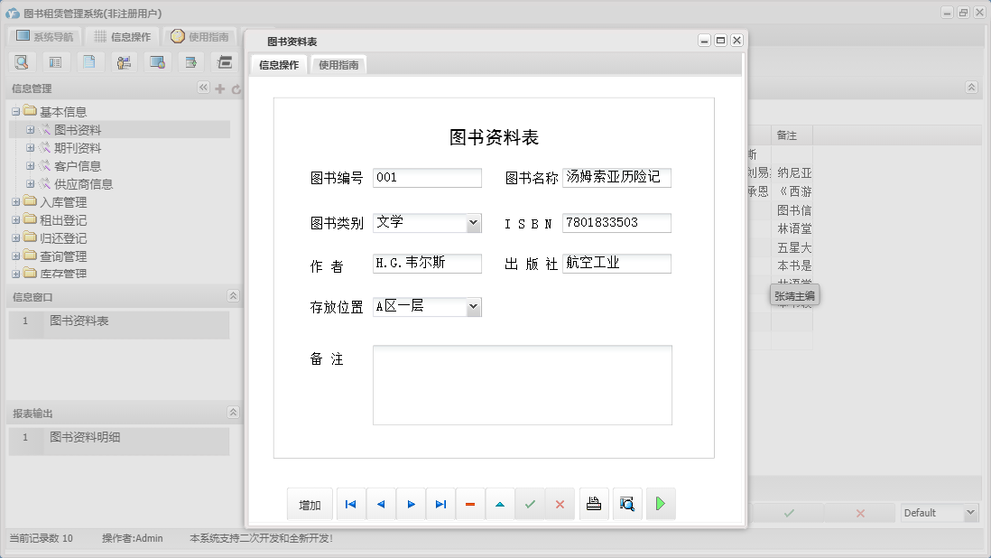Open the 存放位置 dropdown

point(474,306)
